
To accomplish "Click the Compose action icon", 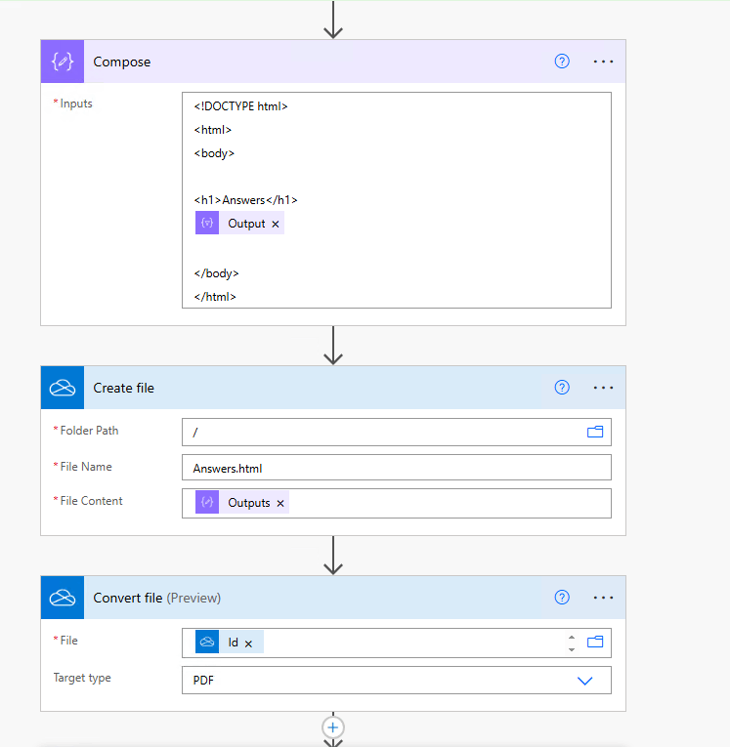I will pyautogui.click(x=63, y=62).
